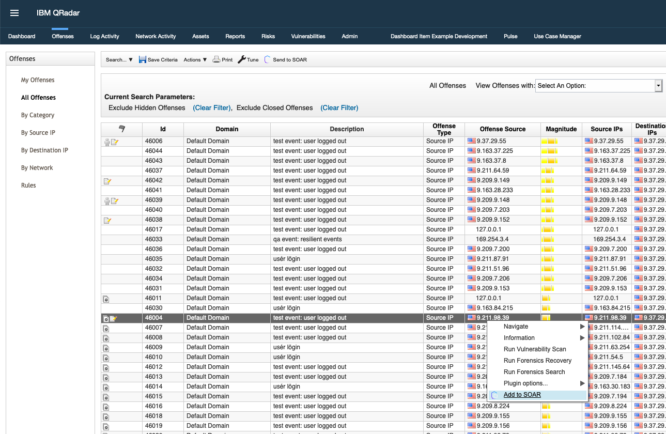
Task: Click the Print icon in the toolbar
Action: click(216, 59)
